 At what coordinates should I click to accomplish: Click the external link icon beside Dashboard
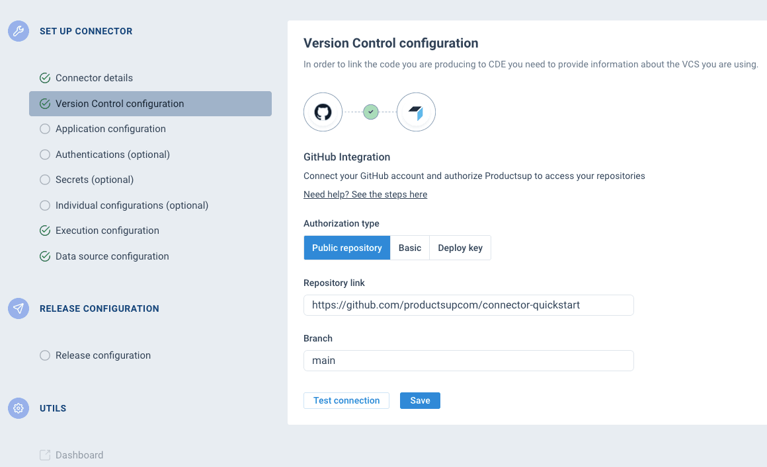point(45,454)
